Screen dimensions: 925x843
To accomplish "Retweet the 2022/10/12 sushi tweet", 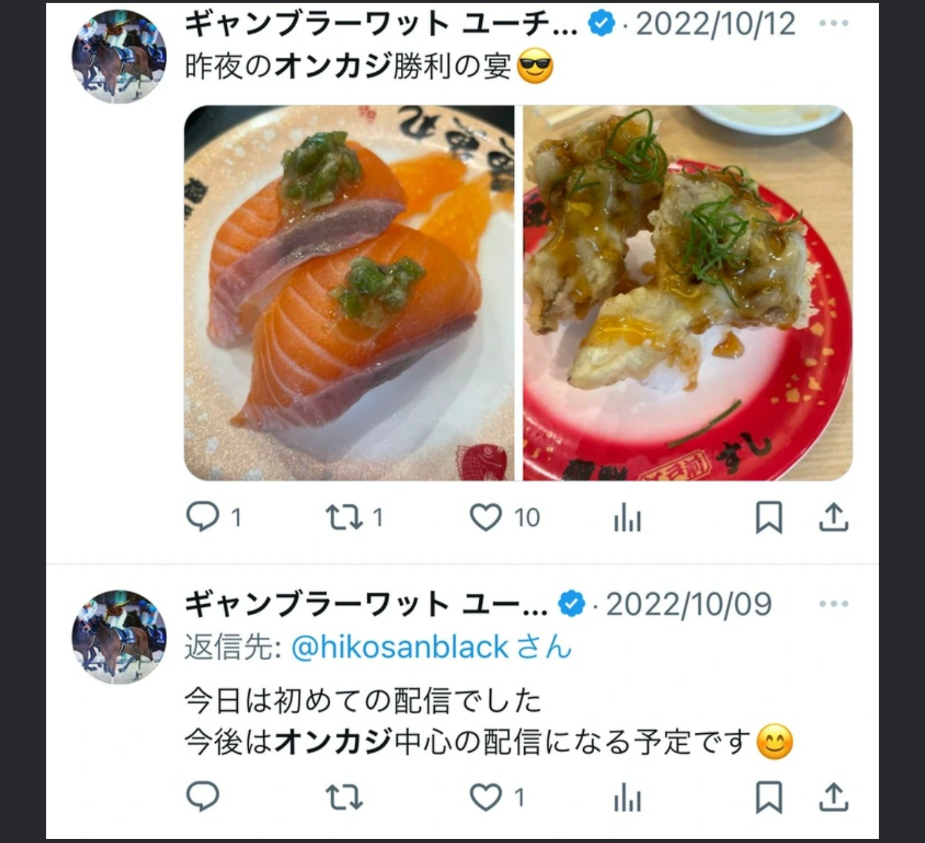I will [x=344, y=517].
